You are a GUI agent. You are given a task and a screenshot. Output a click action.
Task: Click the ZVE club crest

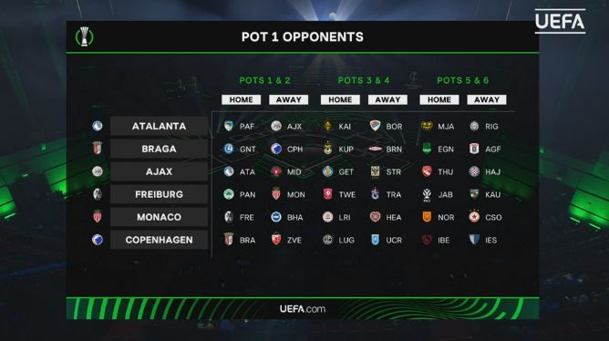[x=276, y=240]
